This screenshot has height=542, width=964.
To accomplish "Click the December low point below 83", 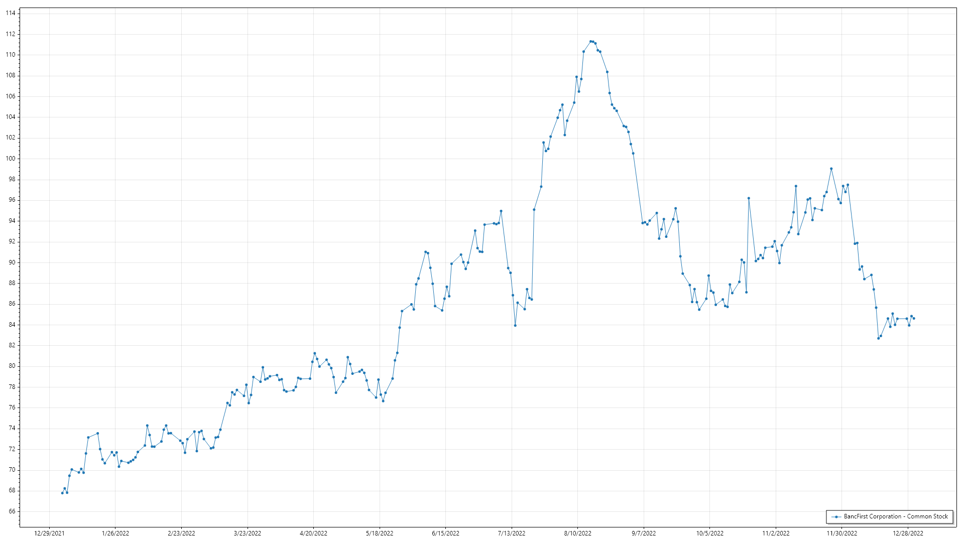I will 879,338.
